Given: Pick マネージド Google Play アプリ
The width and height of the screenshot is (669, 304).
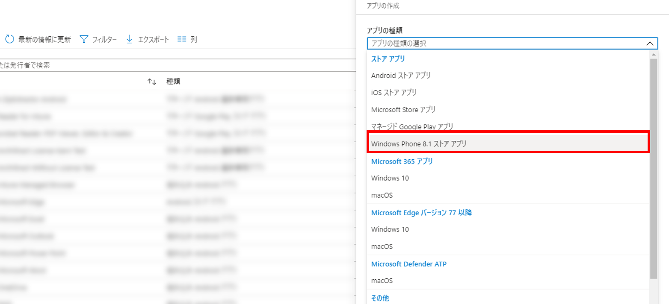Looking at the screenshot, I should pyautogui.click(x=412, y=127).
